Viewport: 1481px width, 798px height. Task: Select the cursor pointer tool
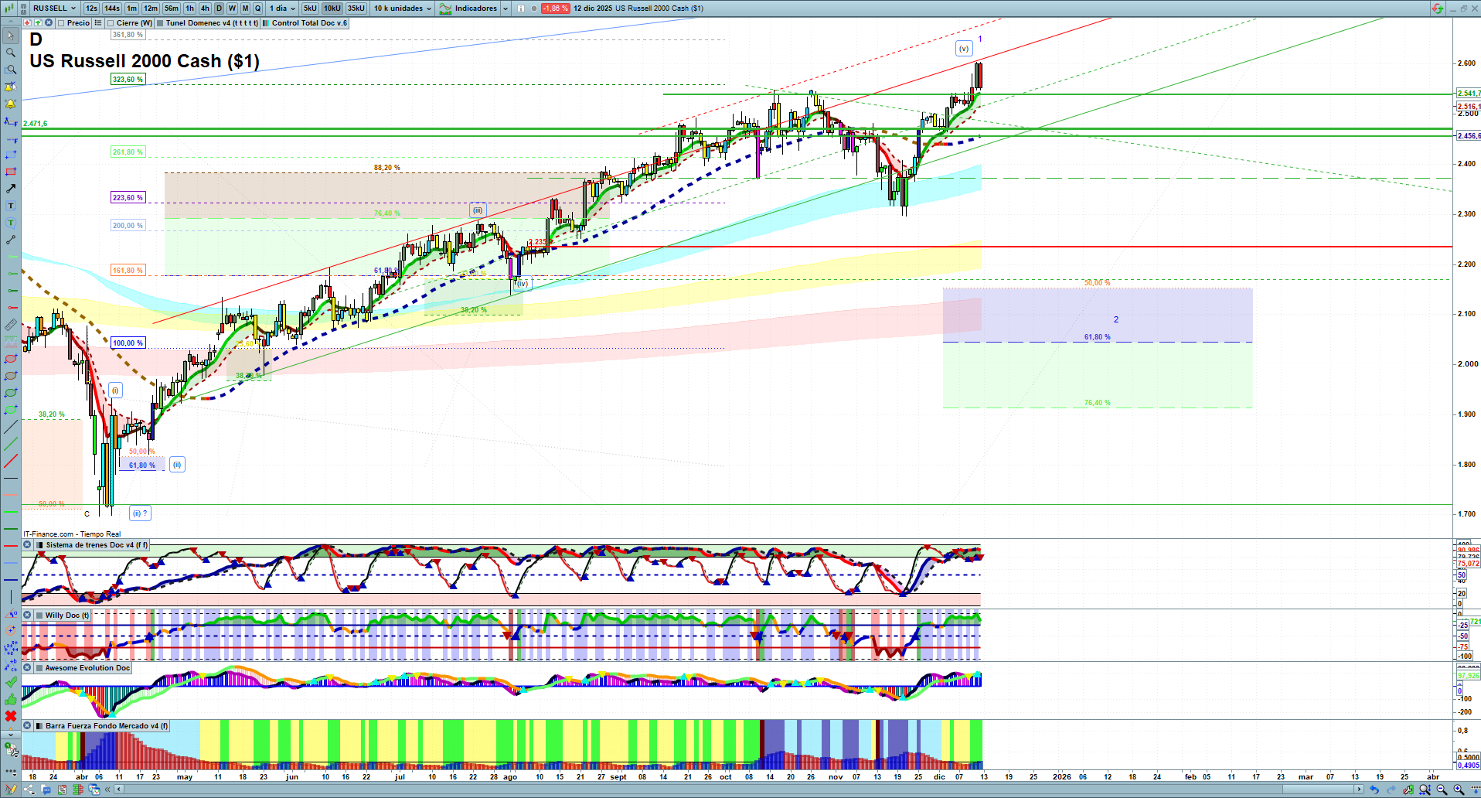tap(11, 36)
